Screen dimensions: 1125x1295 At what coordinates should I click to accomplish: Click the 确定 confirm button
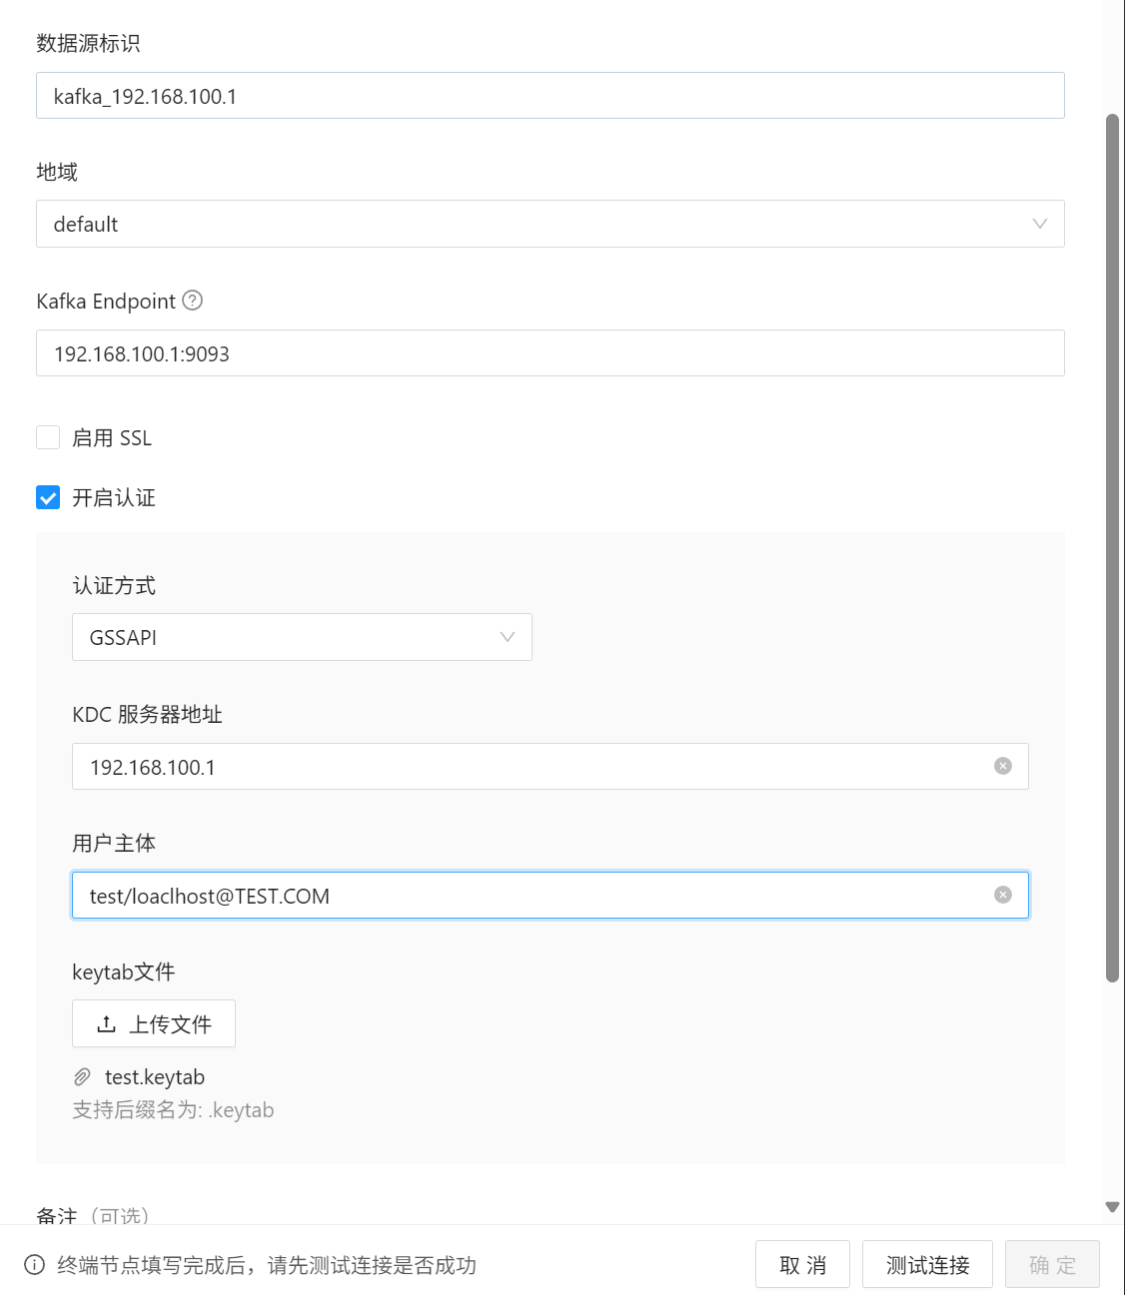1052,1265
